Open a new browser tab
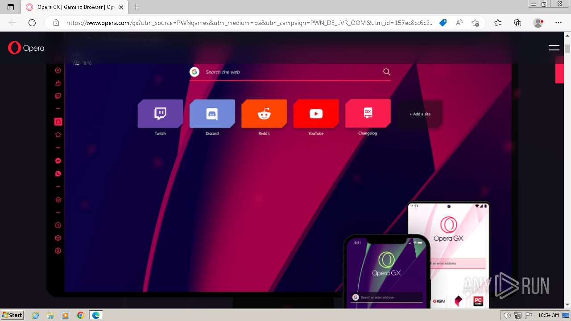The width and height of the screenshot is (571, 321). click(x=136, y=7)
